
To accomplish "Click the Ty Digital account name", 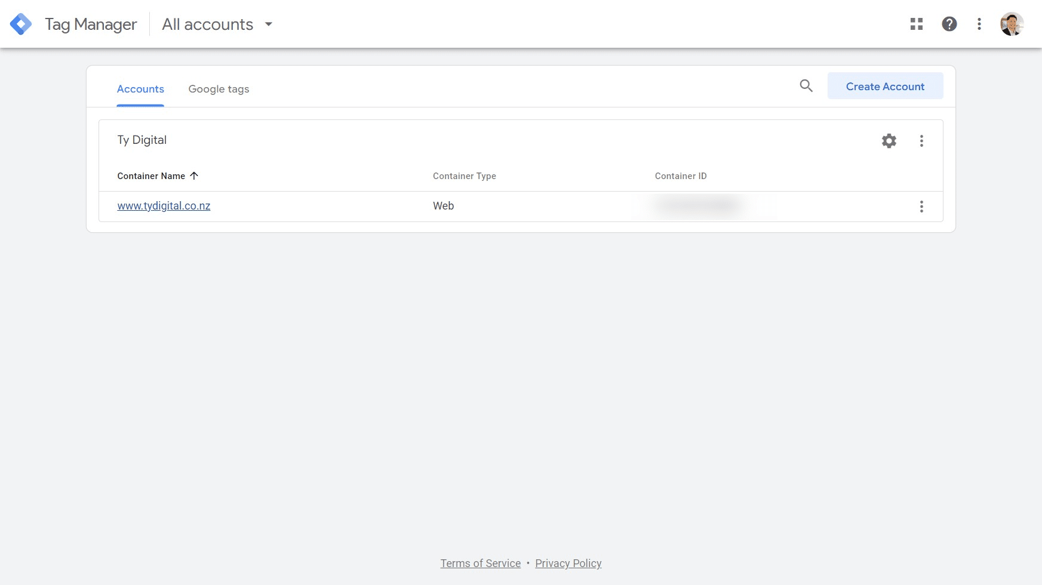I will pyautogui.click(x=142, y=140).
